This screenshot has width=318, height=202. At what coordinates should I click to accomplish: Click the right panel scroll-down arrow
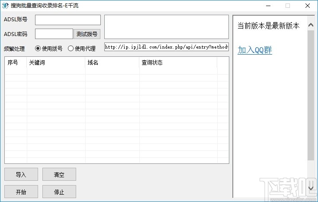coord(311,188)
